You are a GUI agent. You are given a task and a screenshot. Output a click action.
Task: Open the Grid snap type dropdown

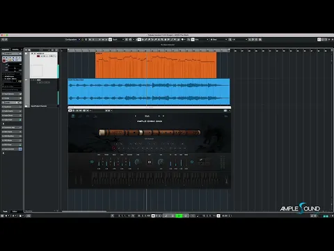pyautogui.click(x=202, y=40)
